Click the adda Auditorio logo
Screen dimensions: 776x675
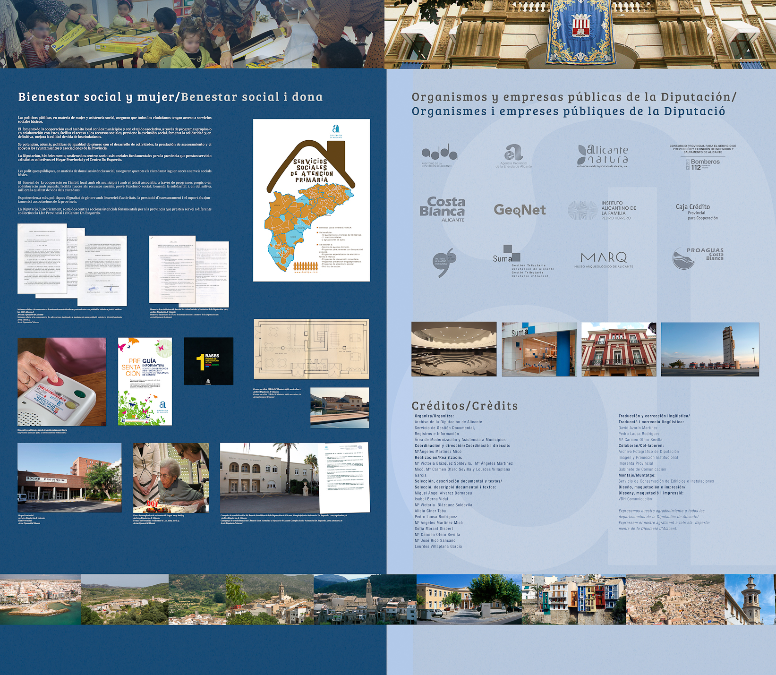439,156
